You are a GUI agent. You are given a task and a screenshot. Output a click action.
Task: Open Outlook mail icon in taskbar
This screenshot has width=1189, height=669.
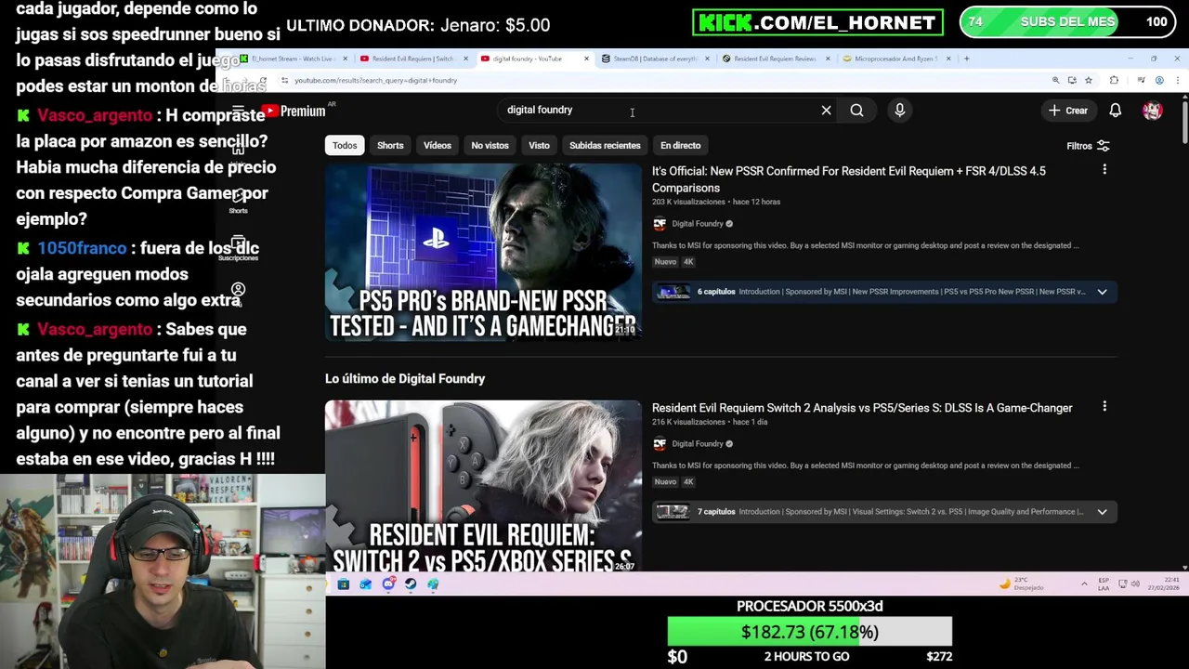(x=365, y=584)
